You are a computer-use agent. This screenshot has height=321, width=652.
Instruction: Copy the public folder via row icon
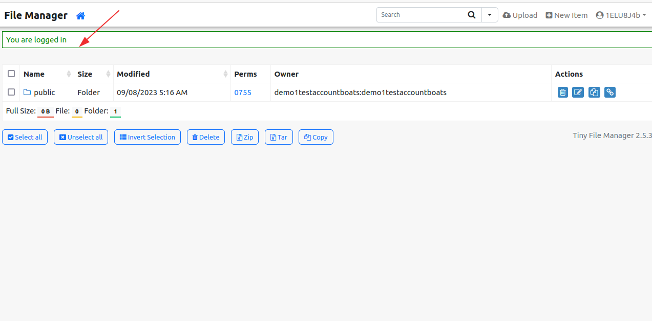point(594,93)
